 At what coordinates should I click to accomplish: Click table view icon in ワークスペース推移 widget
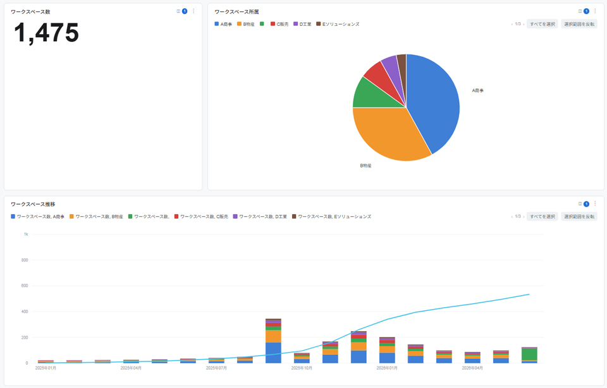coord(580,203)
